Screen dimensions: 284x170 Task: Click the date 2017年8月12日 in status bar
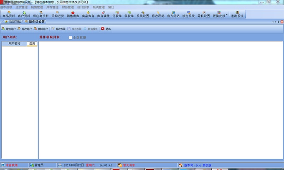click(74, 165)
